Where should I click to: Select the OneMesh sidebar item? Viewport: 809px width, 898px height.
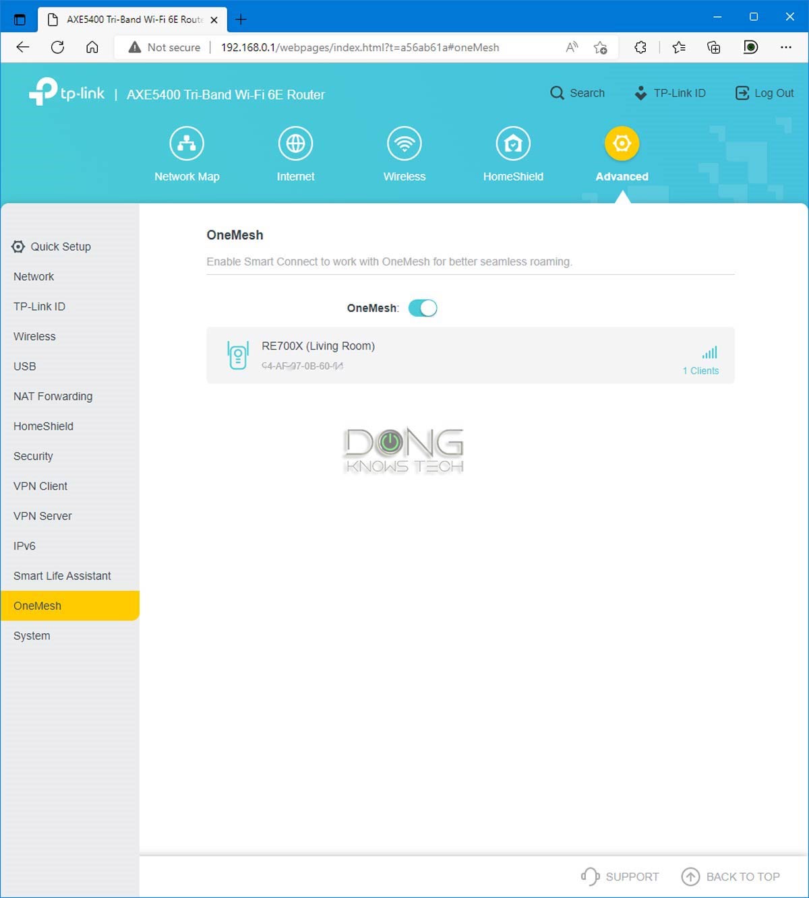(x=69, y=606)
